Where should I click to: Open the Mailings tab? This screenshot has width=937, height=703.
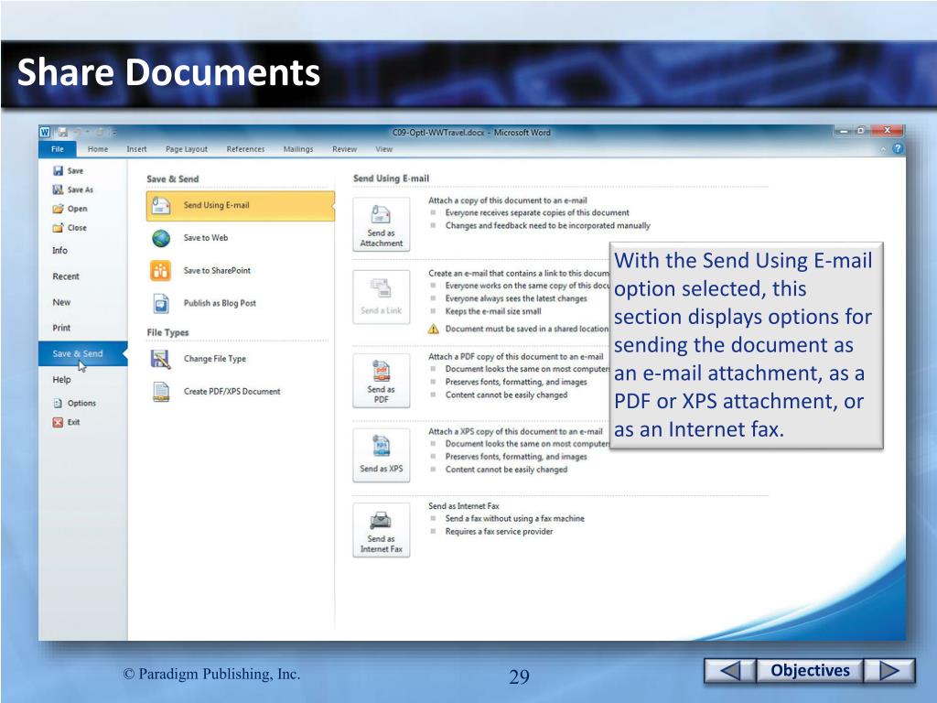coord(297,149)
